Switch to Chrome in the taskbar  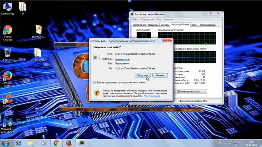pos(56,143)
